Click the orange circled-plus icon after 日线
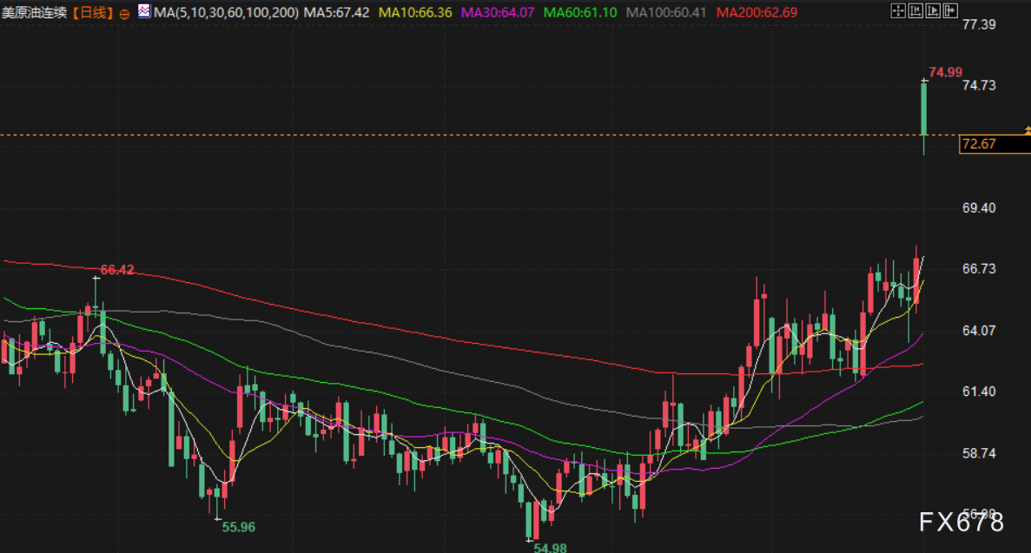 click(123, 14)
